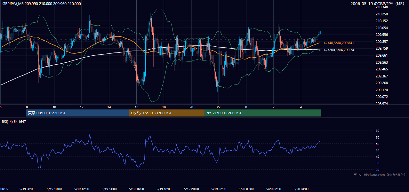
Task: Click the hour label 16 on chart axis
Action: coord(137,107)
